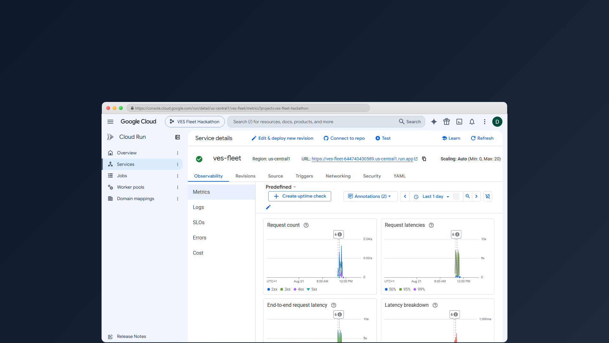Click the pencil edit dashboard icon

(268, 207)
